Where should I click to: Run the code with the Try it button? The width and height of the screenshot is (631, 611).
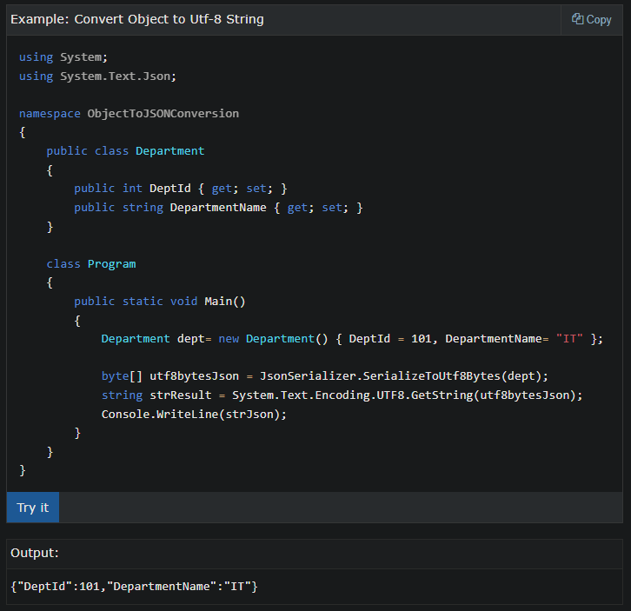(33, 508)
